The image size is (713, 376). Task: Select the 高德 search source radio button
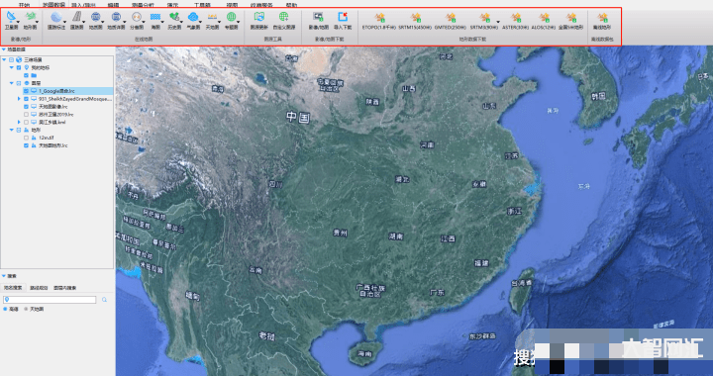click(x=6, y=309)
